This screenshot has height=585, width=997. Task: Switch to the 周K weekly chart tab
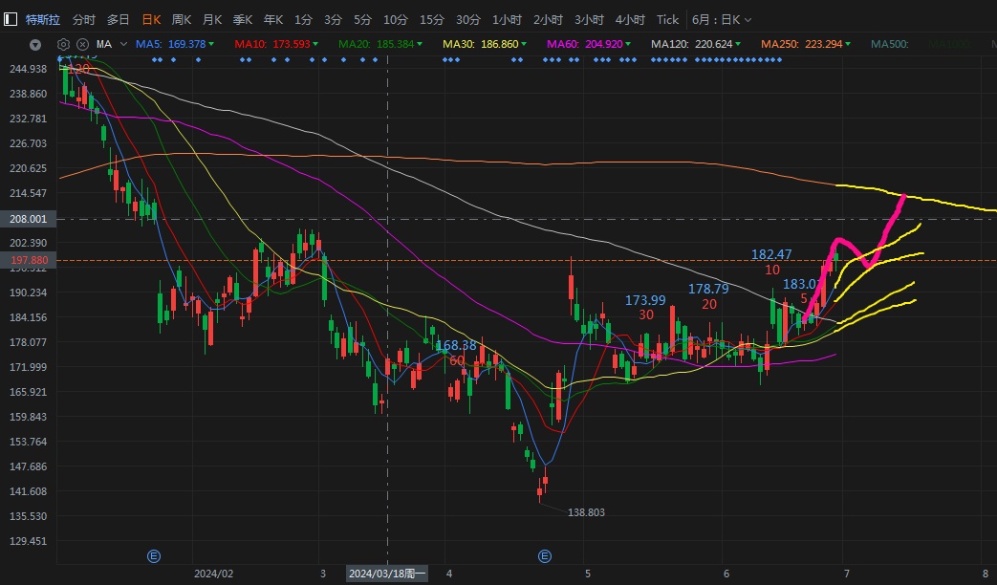tap(181, 19)
